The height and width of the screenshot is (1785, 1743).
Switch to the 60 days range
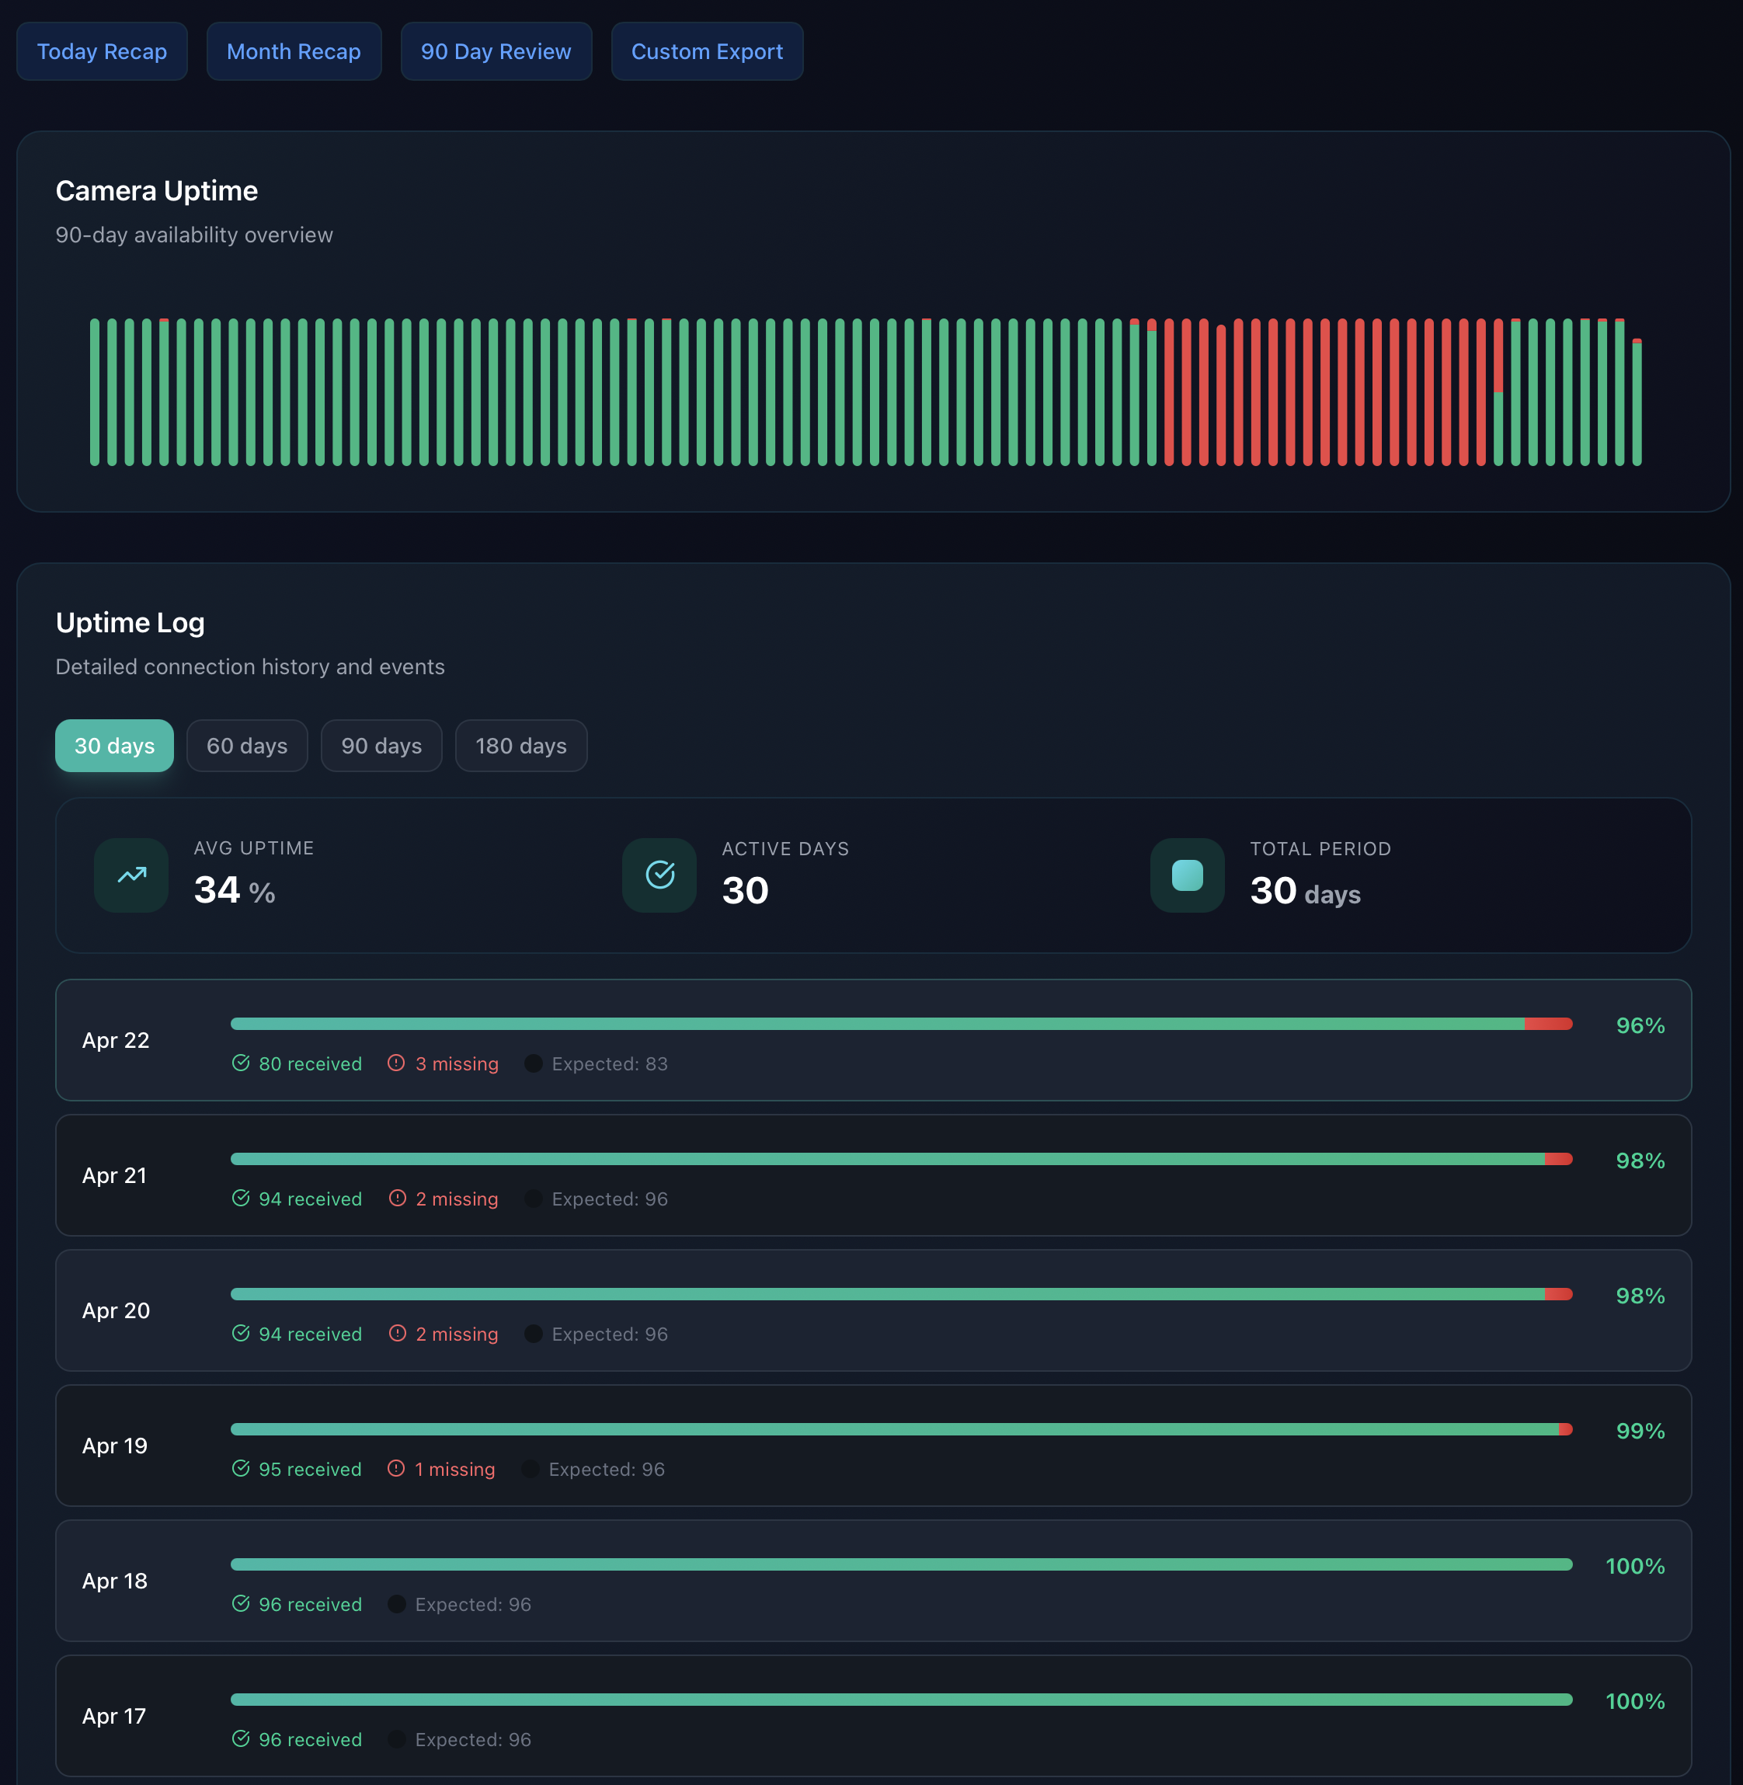click(x=247, y=745)
